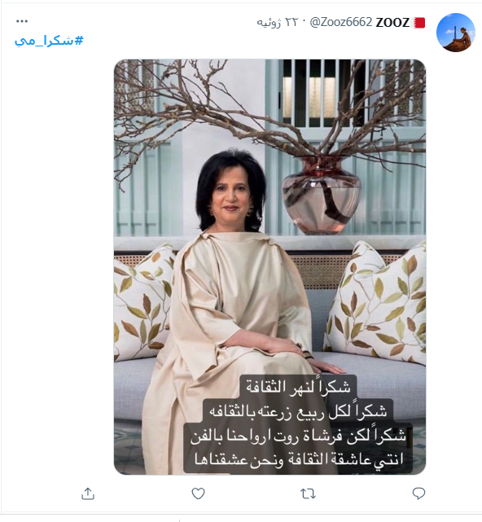Visit the @Zooz6662 handle link
The height and width of the screenshot is (522, 482).
[341, 22]
